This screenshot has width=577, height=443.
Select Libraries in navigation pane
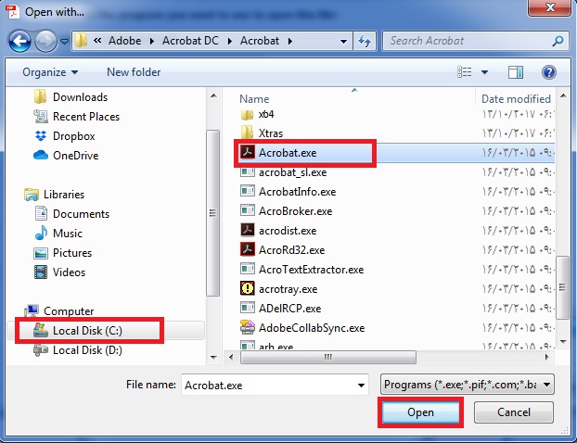point(55,194)
